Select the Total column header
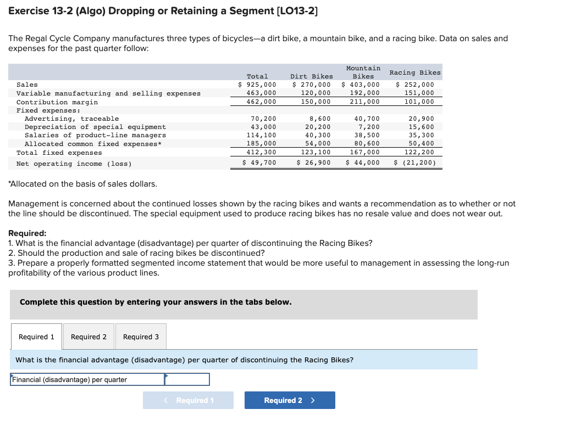 257,76
